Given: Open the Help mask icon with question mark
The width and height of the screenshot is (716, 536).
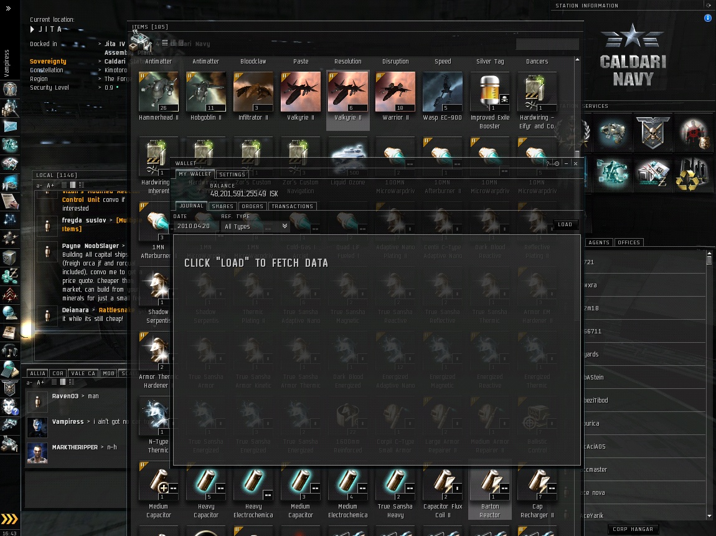Looking at the screenshot, I should pos(9,406).
